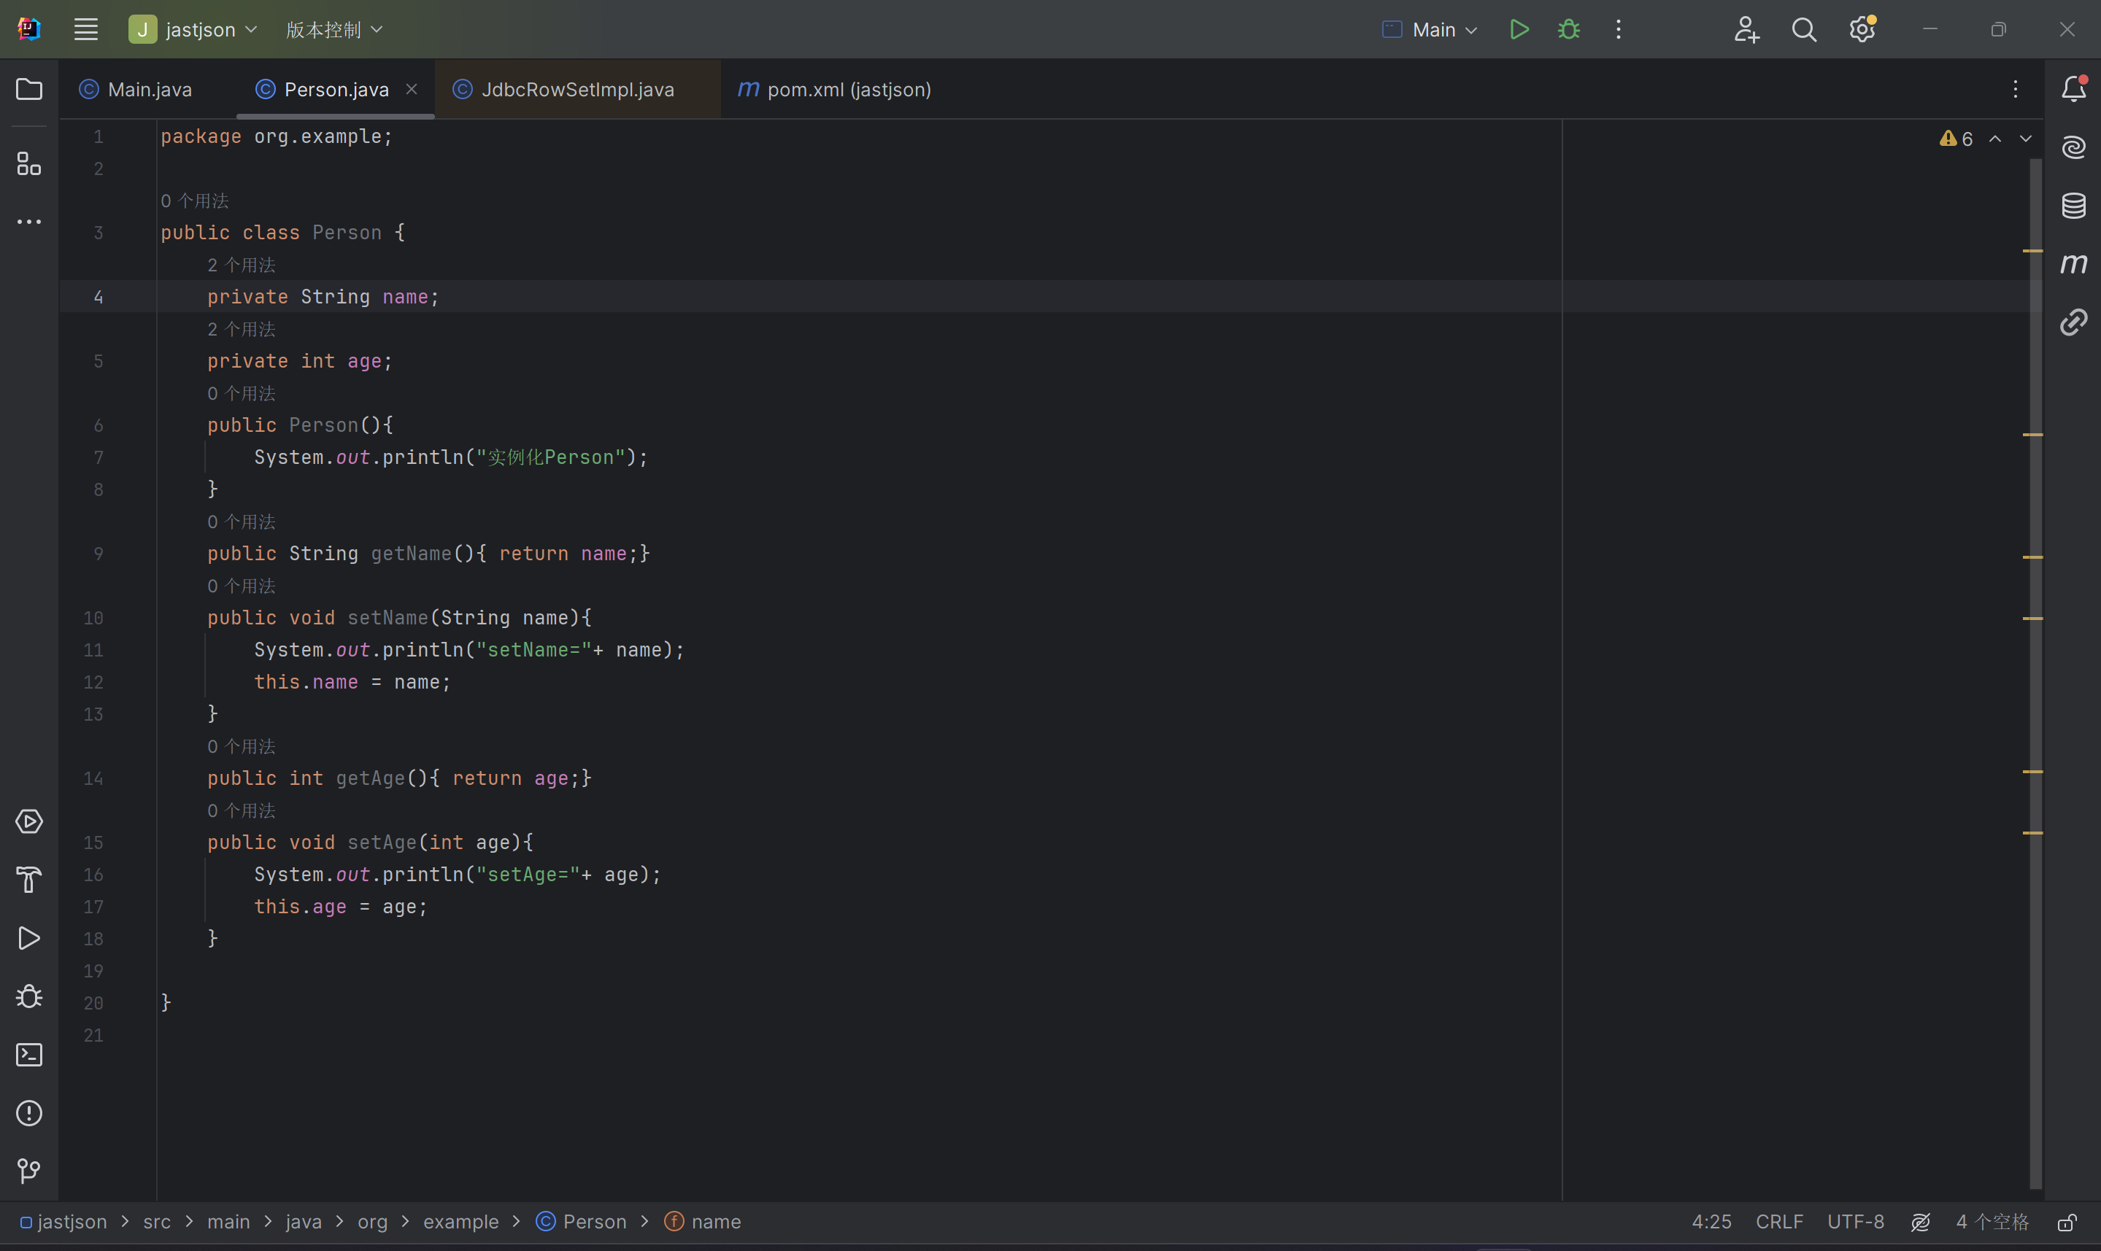The height and width of the screenshot is (1251, 2101).
Task: Open the Database tool window
Action: (2073, 206)
